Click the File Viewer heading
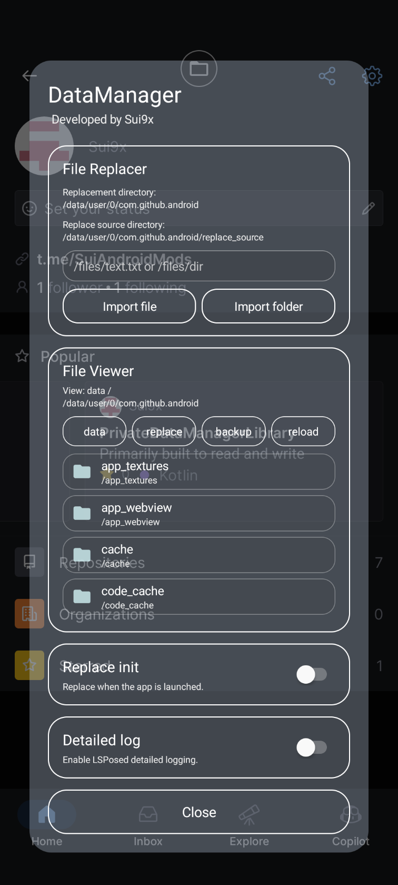 (98, 371)
